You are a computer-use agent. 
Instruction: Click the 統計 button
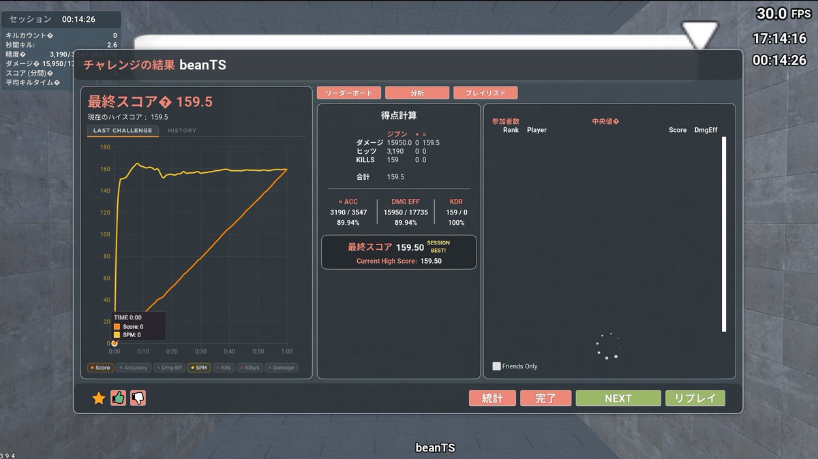point(492,398)
